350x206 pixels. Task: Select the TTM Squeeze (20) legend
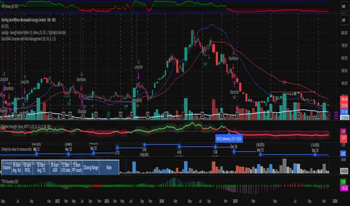click(10, 182)
